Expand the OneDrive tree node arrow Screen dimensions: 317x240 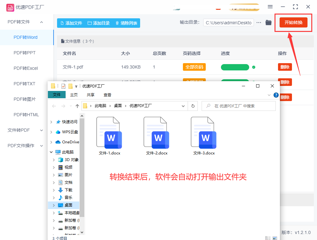pyautogui.click(x=51, y=142)
